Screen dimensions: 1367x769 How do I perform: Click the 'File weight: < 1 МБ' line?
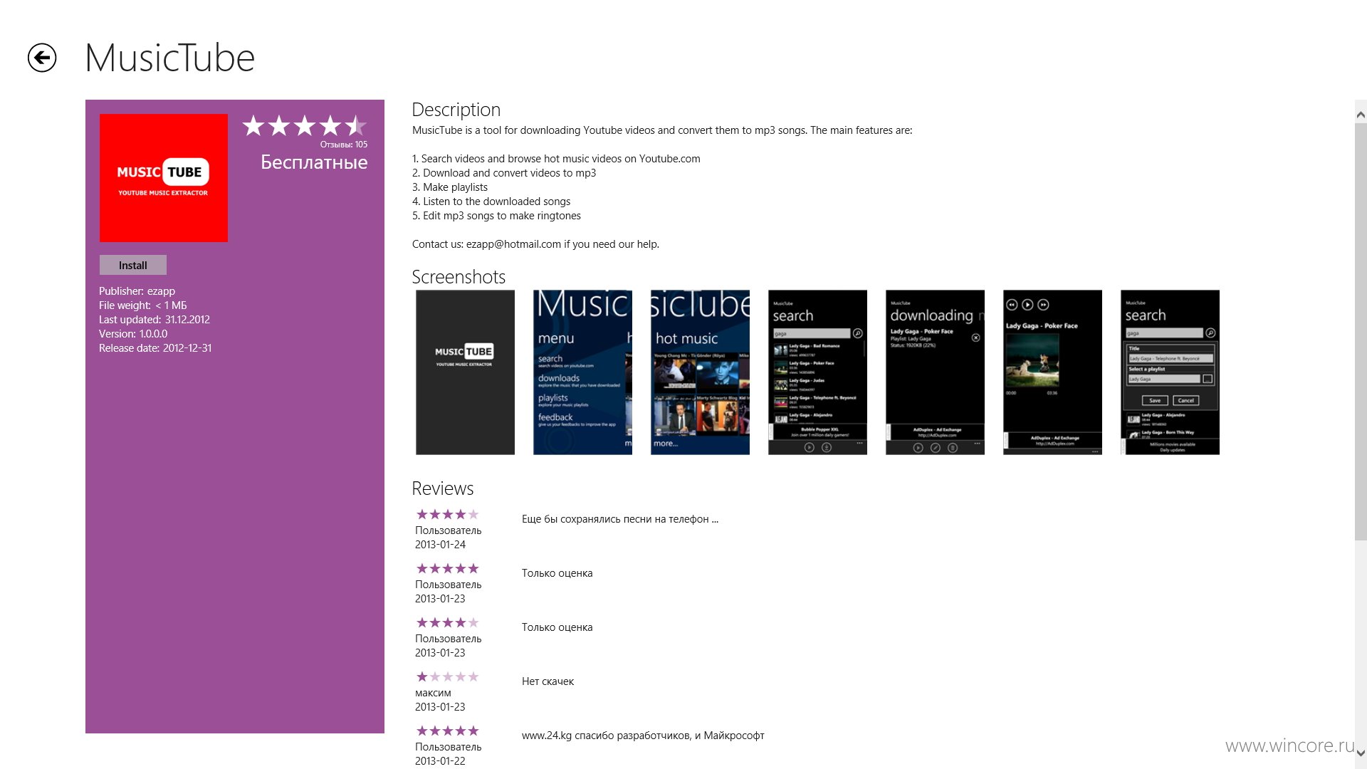point(142,305)
